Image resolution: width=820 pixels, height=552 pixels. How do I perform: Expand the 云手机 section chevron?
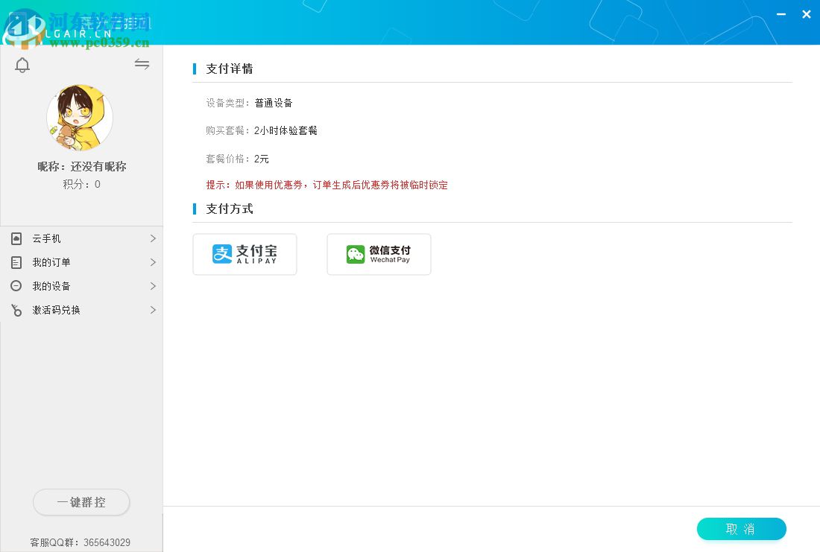pos(153,238)
